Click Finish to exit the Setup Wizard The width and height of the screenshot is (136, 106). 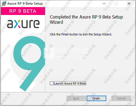96,98
